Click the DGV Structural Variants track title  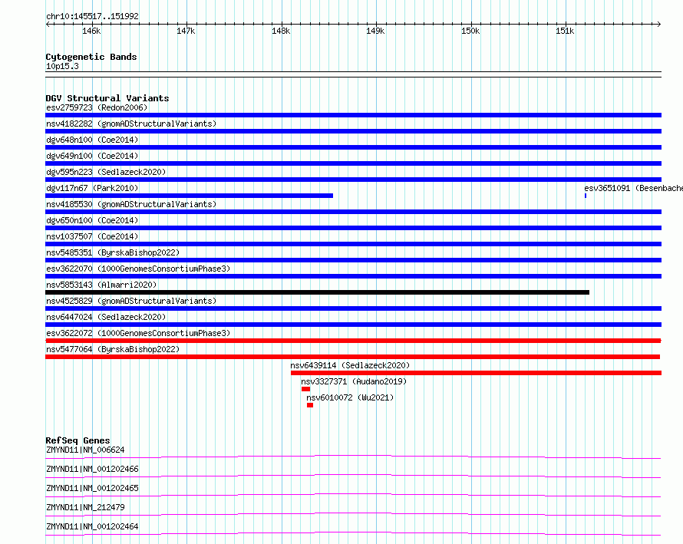(x=107, y=98)
